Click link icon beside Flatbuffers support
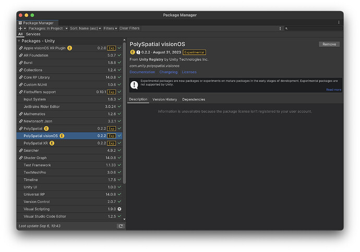 pos(21,92)
